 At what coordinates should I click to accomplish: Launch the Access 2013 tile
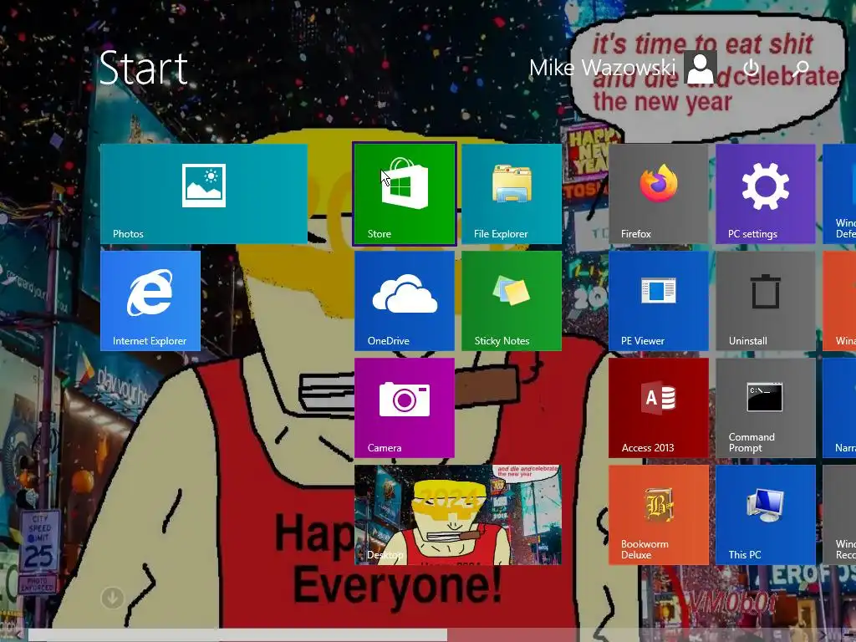coord(659,408)
